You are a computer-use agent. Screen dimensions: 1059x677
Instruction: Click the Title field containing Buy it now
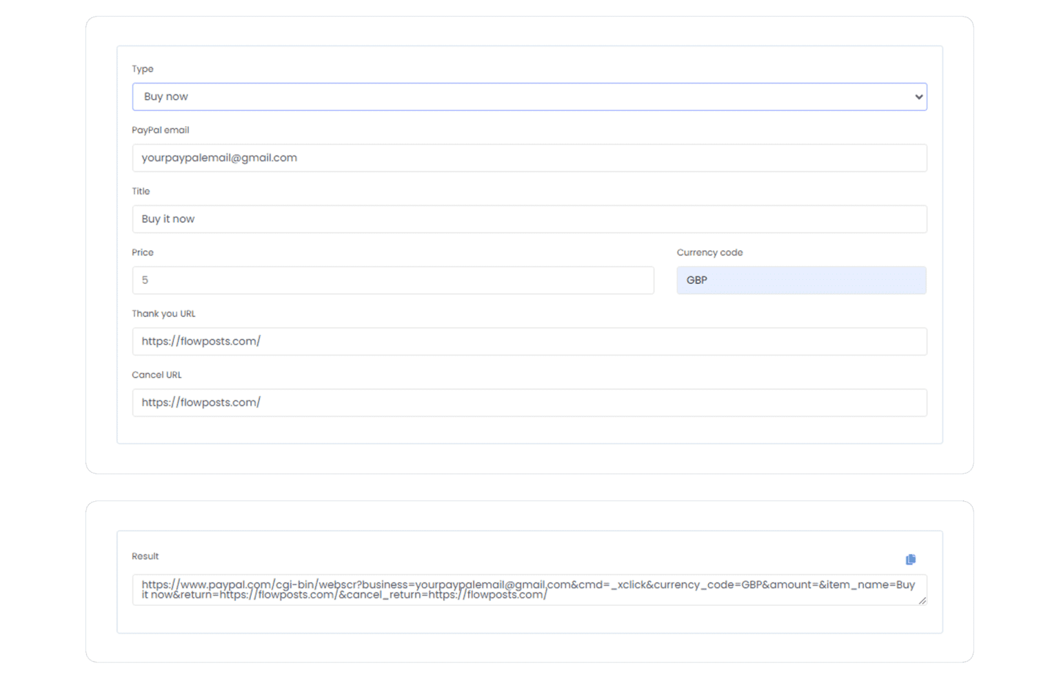point(529,219)
